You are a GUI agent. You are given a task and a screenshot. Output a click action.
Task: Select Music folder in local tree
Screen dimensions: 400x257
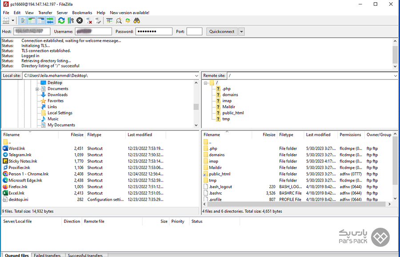pyautogui.click(x=53, y=119)
